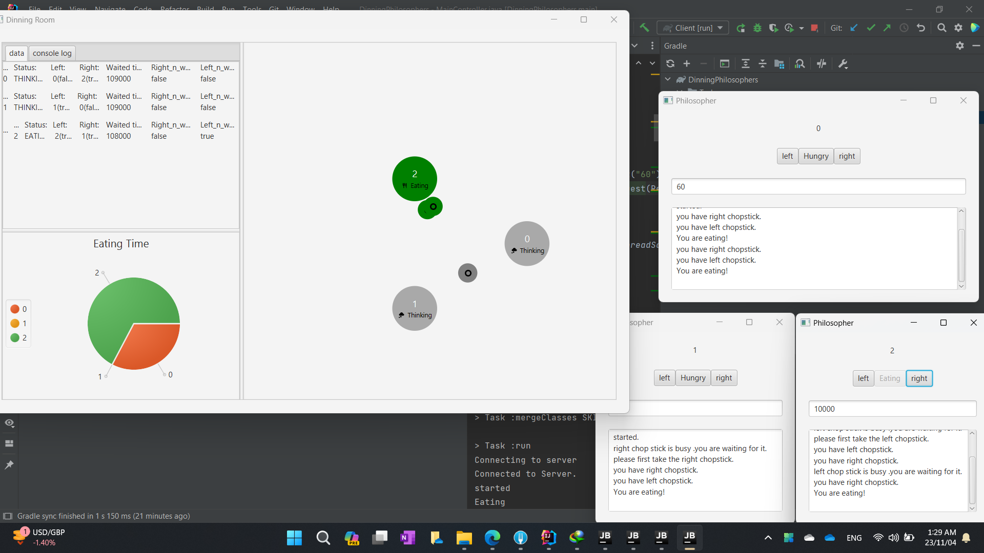Toggle legend item 2 in Eating Time chart

click(18, 337)
